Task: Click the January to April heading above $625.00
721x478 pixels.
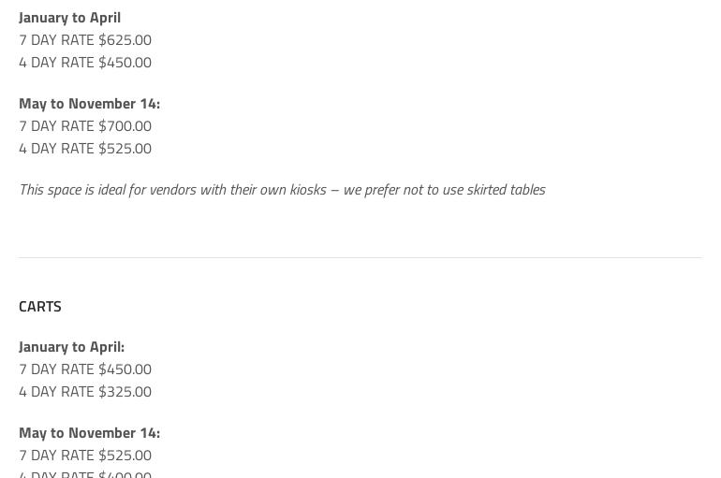Action: pos(69,18)
